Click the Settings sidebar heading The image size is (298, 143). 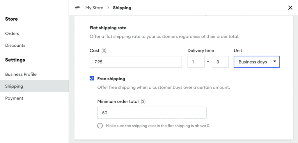click(x=15, y=60)
